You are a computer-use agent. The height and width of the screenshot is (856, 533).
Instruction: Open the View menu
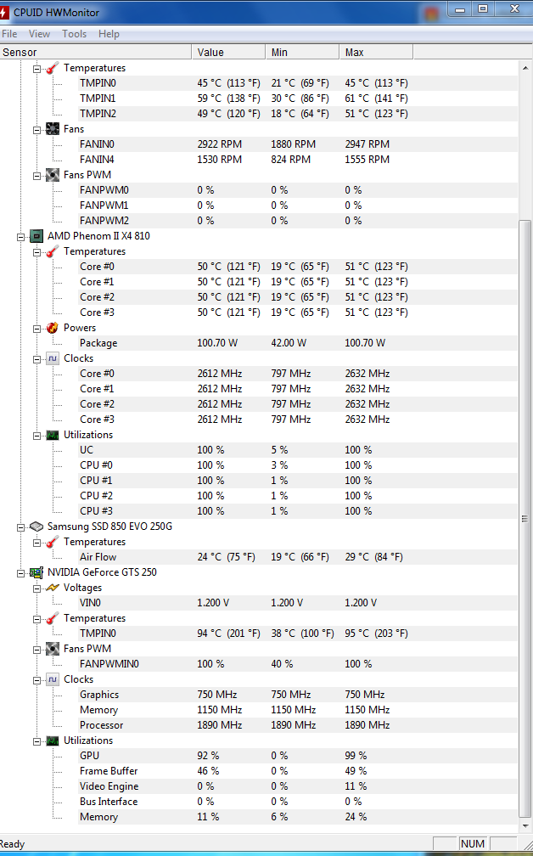pyautogui.click(x=39, y=34)
